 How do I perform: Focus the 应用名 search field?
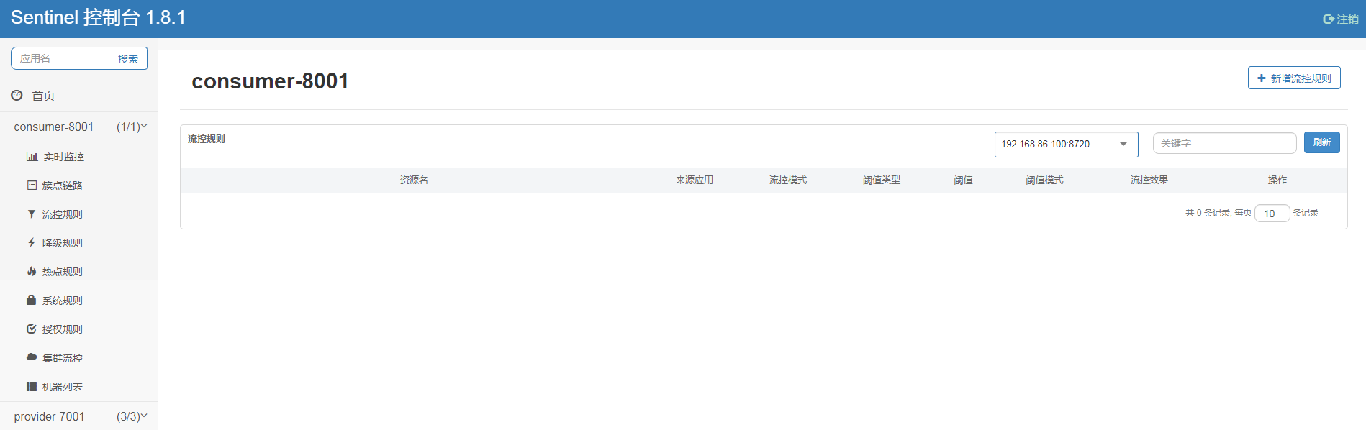(60, 58)
